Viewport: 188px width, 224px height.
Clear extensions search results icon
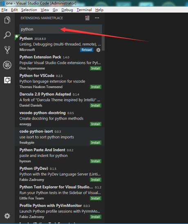click(87, 18)
